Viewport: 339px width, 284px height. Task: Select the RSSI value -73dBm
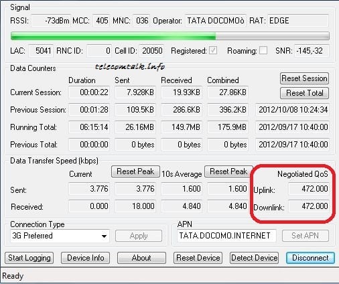pyautogui.click(x=51, y=21)
